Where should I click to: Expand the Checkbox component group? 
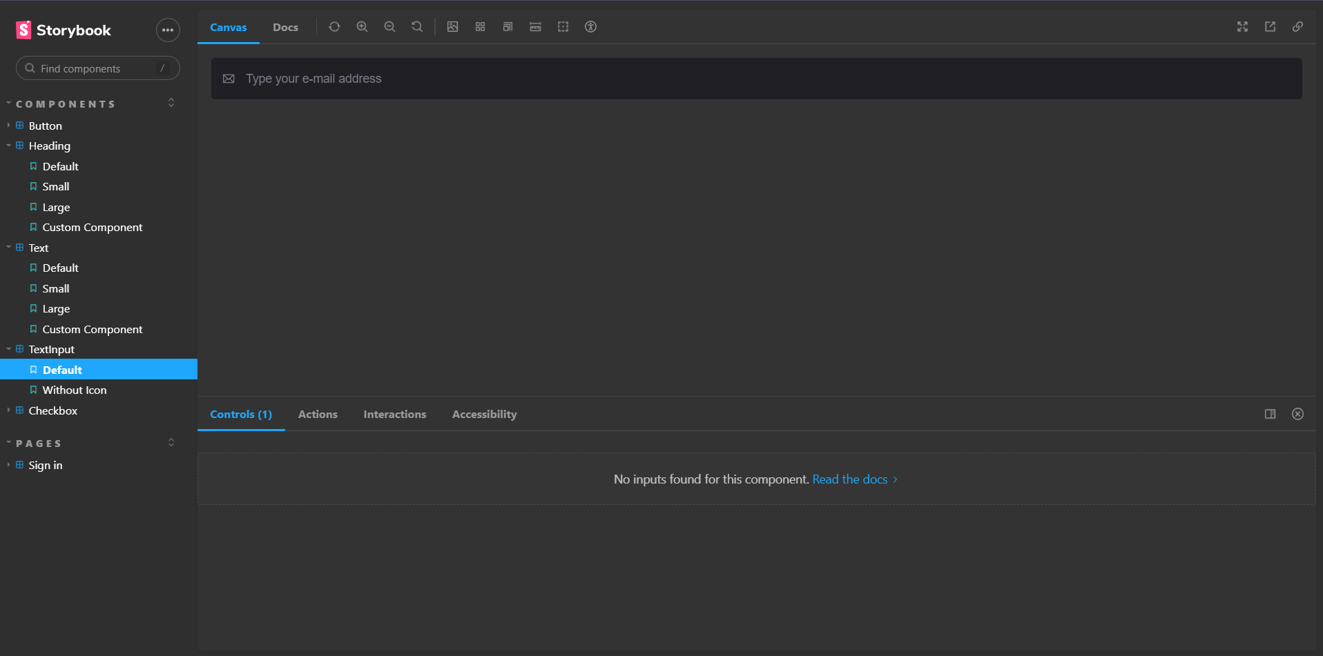[8, 410]
